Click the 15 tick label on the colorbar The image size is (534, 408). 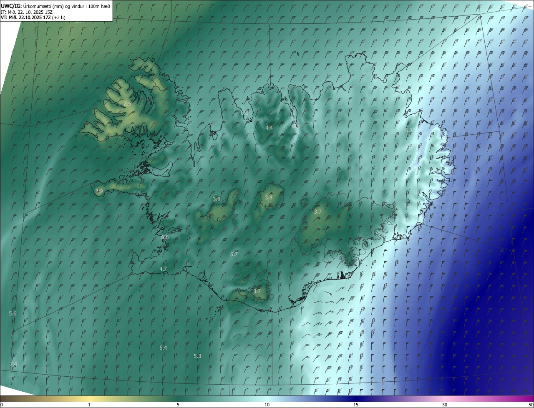point(356,405)
